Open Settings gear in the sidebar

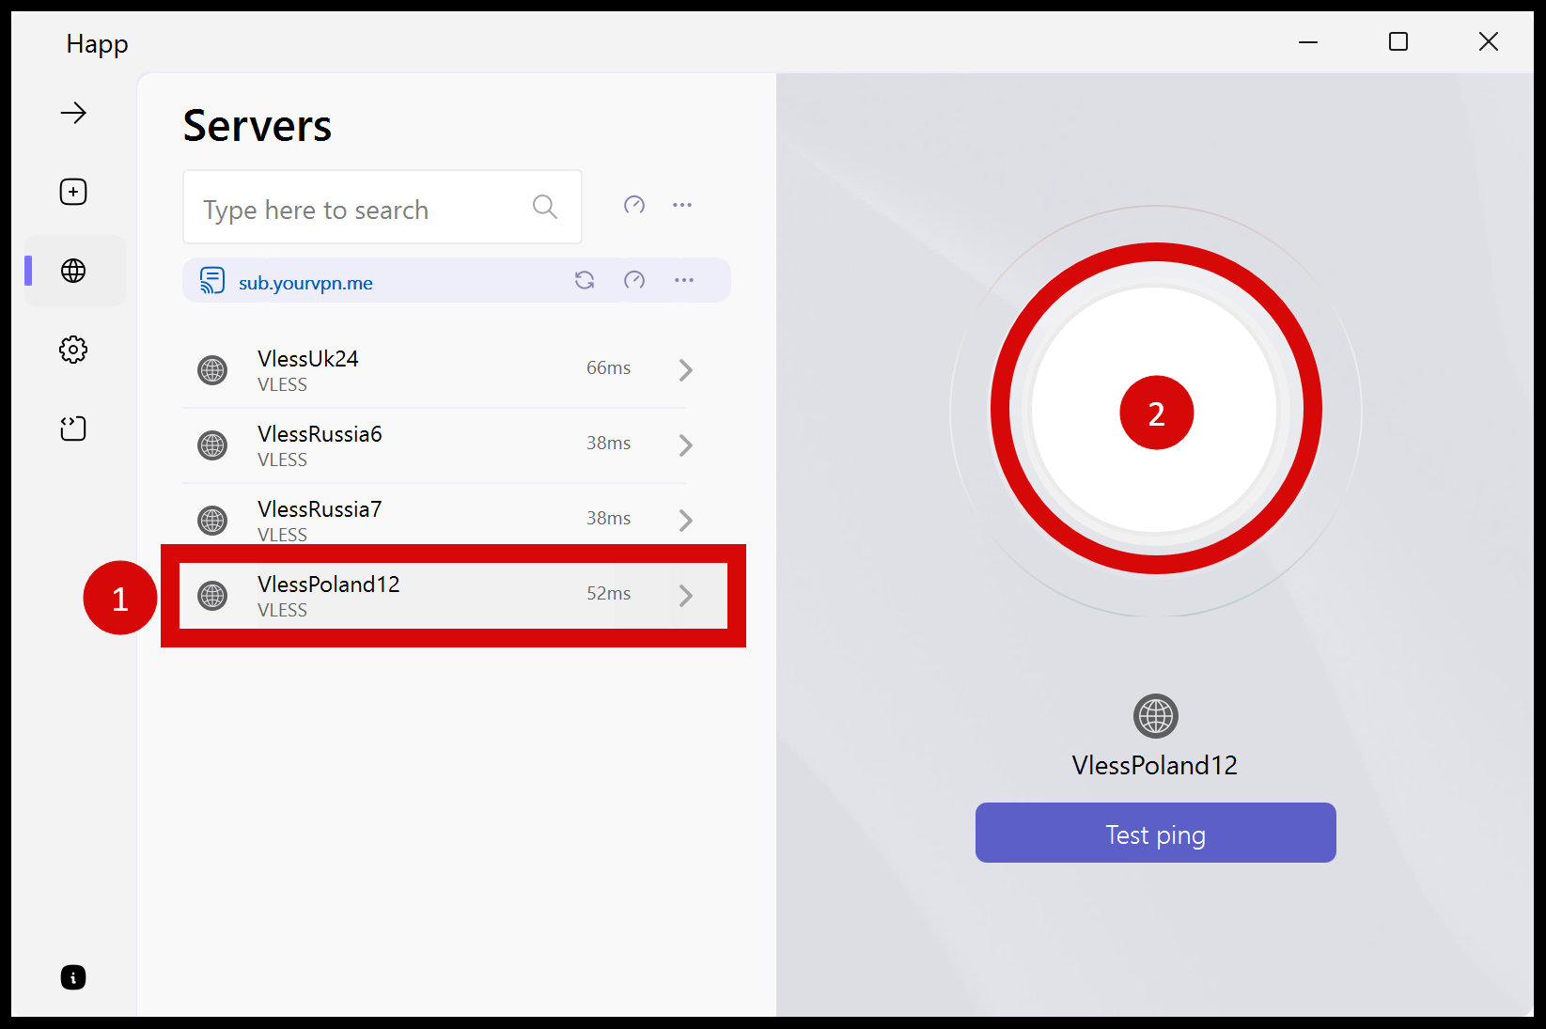73,350
